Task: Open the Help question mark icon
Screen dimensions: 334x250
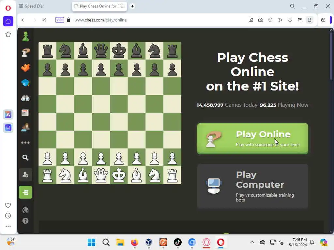Action: pyautogui.click(x=25, y=221)
